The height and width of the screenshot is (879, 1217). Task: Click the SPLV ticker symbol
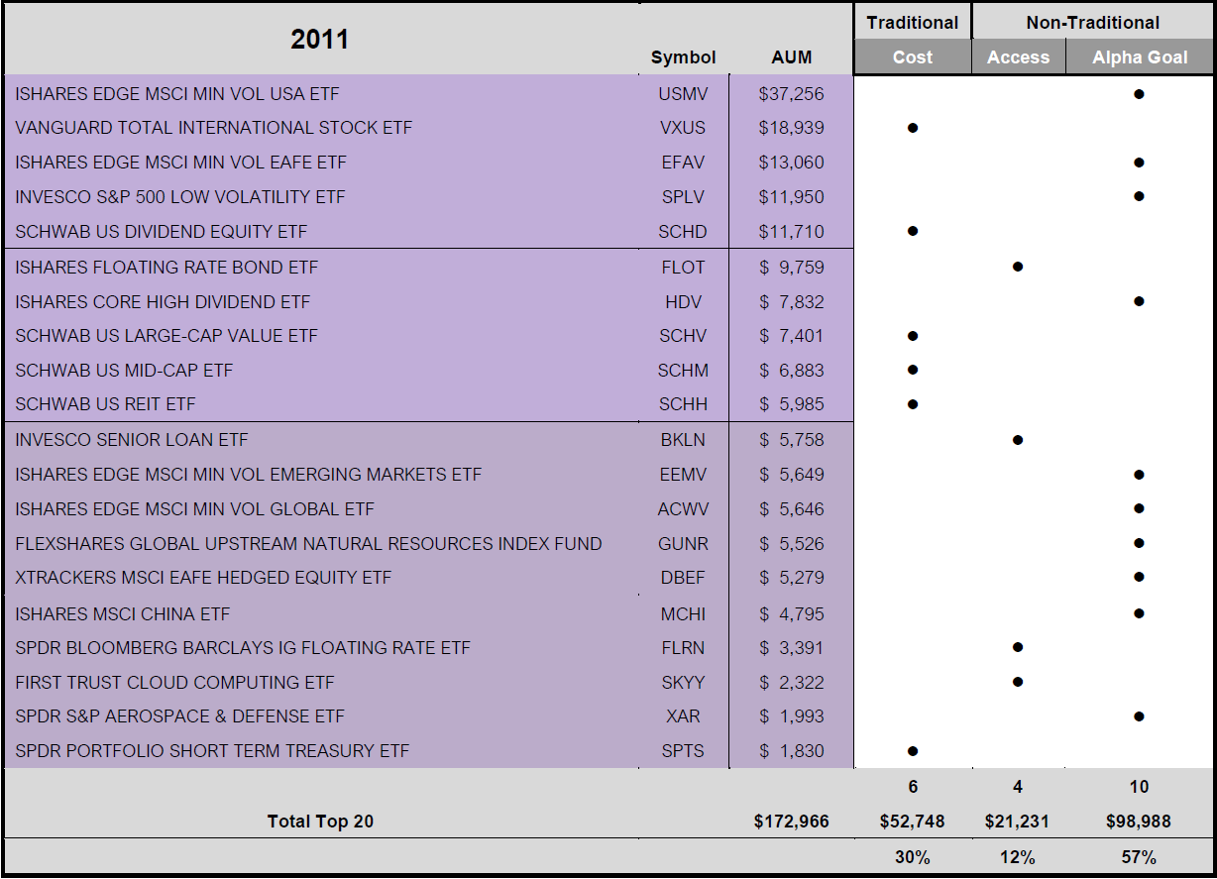click(x=683, y=197)
